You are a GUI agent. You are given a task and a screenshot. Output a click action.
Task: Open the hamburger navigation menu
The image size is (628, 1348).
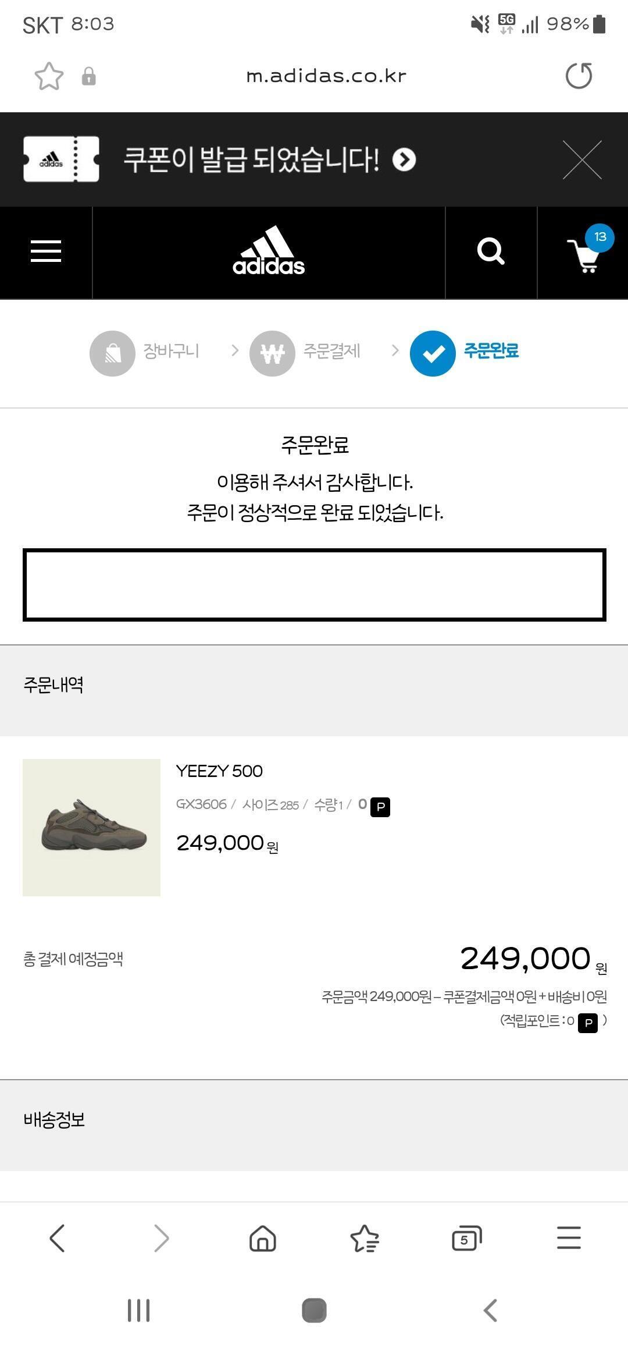click(46, 251)
